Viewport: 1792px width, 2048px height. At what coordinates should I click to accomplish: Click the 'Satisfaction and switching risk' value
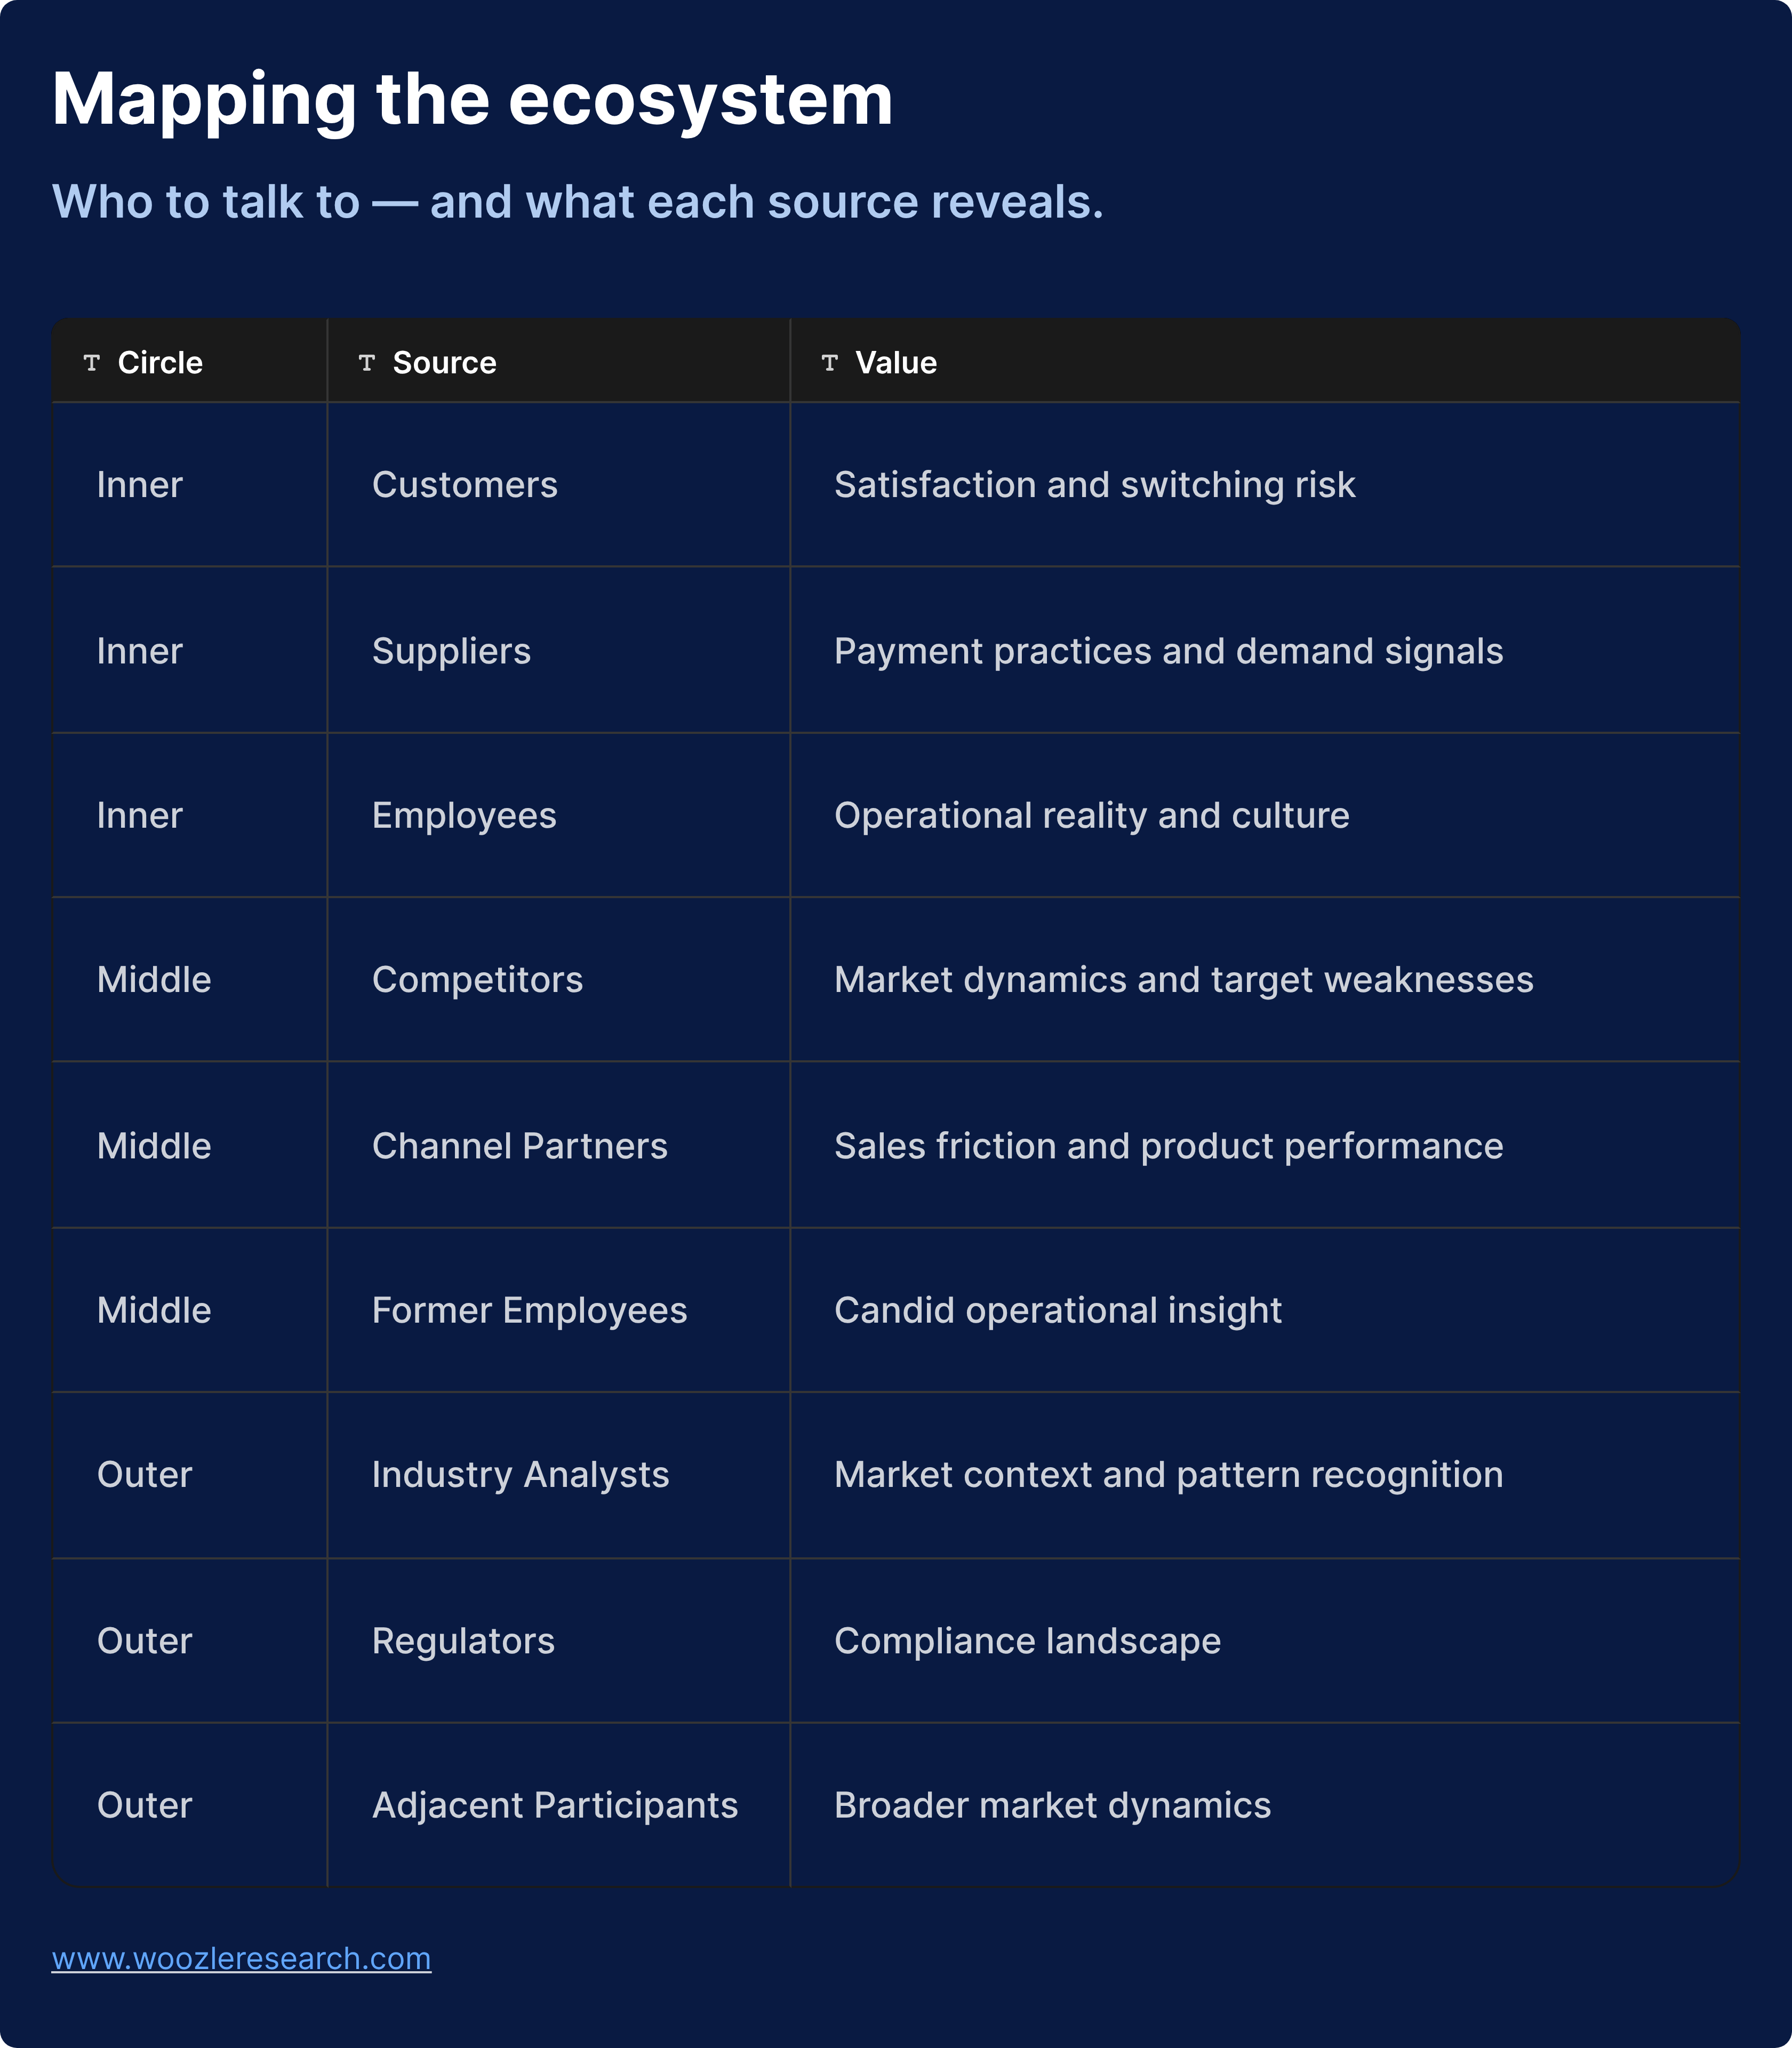pyautogui.click(x=1094, y=485)
